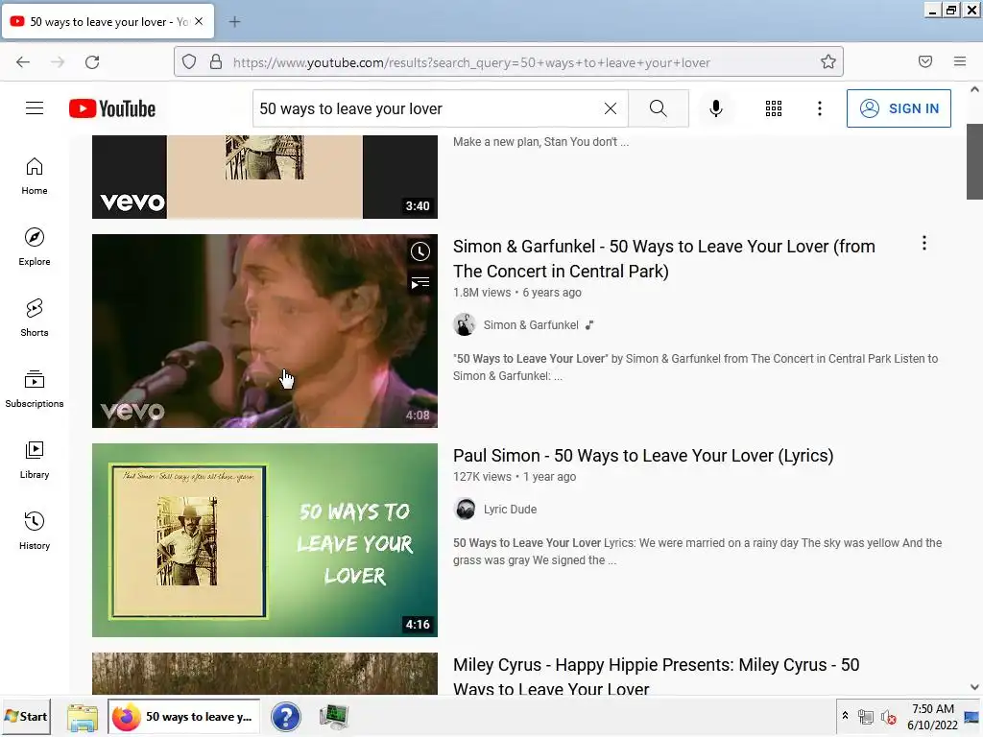This screenshot has height=737, width=983.
Task: Go to YouTube home via logo
Action: (112, 108)
